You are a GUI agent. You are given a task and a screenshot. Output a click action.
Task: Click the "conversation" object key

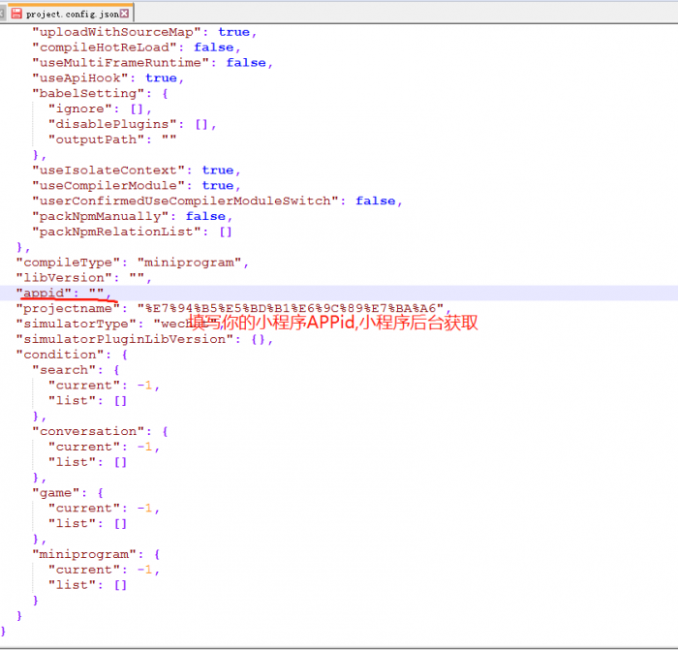click(x=88, y=431)
